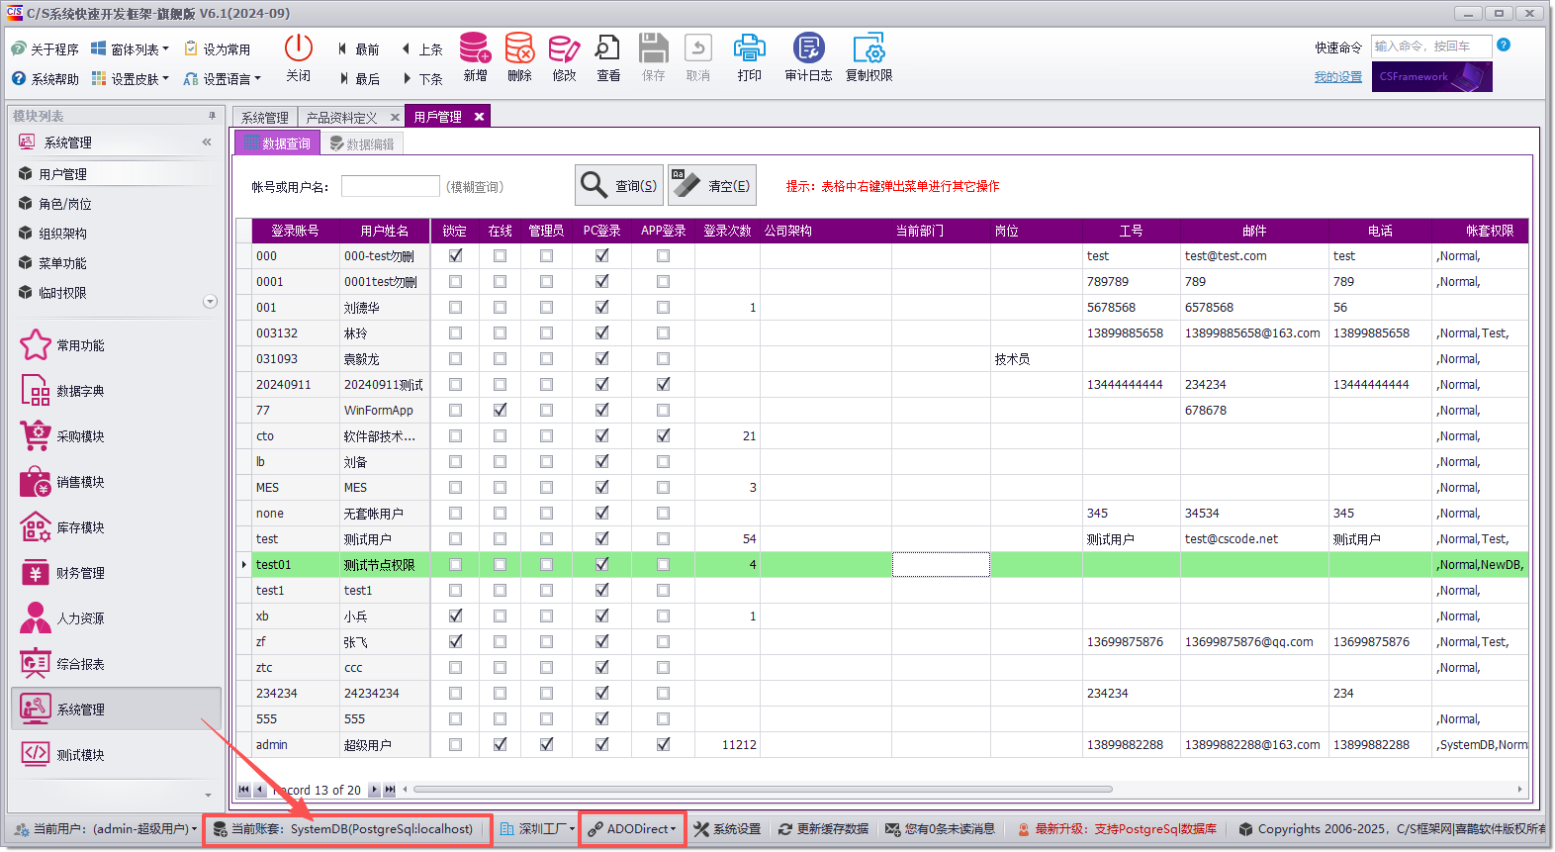The width and height of the screenshot is (1555, 852).
Task: Close the 用户管理 tab
Action: pyautogui.click(x=480, y=117)
